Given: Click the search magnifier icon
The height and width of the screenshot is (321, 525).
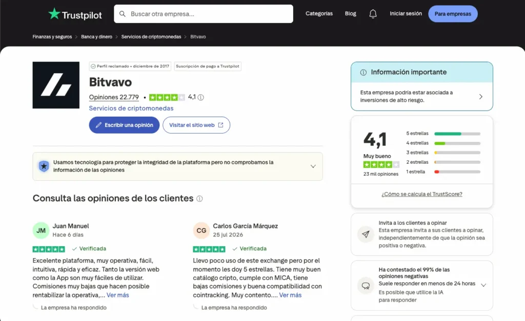Looking at the screenshot, I should (x=123, y=14).
